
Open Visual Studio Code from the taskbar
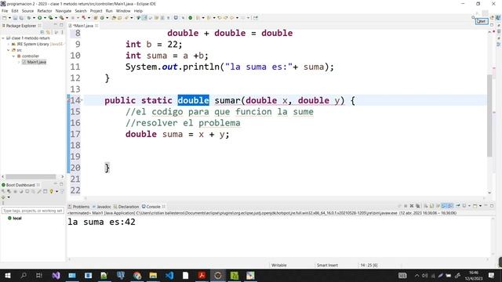(x=169, y=275)
